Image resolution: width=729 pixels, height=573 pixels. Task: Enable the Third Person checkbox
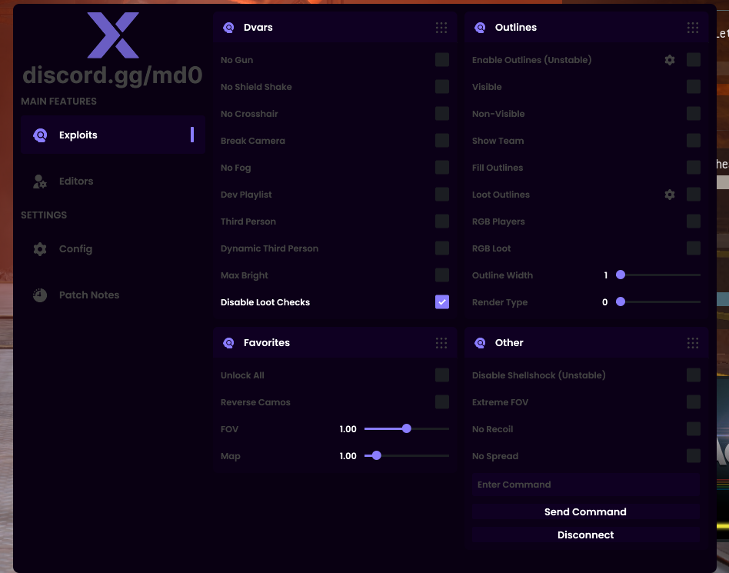(442, 222)
